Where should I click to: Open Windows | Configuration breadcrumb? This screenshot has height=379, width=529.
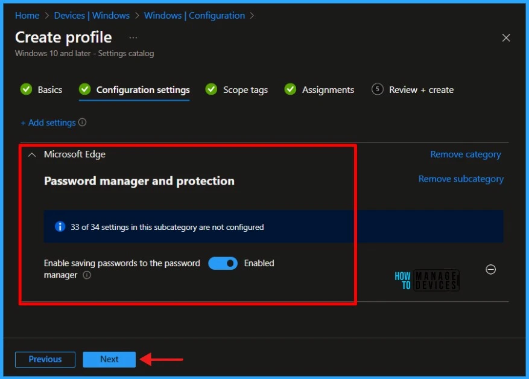pyautogui.click(x=194, y=16)
